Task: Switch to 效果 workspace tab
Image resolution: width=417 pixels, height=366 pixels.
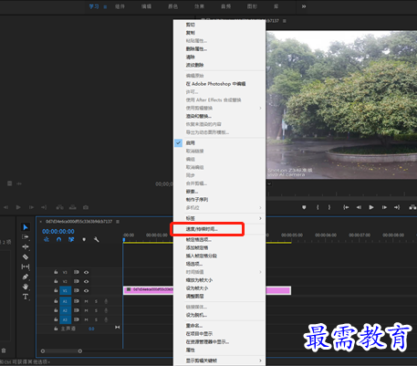Action: [199, 6]
